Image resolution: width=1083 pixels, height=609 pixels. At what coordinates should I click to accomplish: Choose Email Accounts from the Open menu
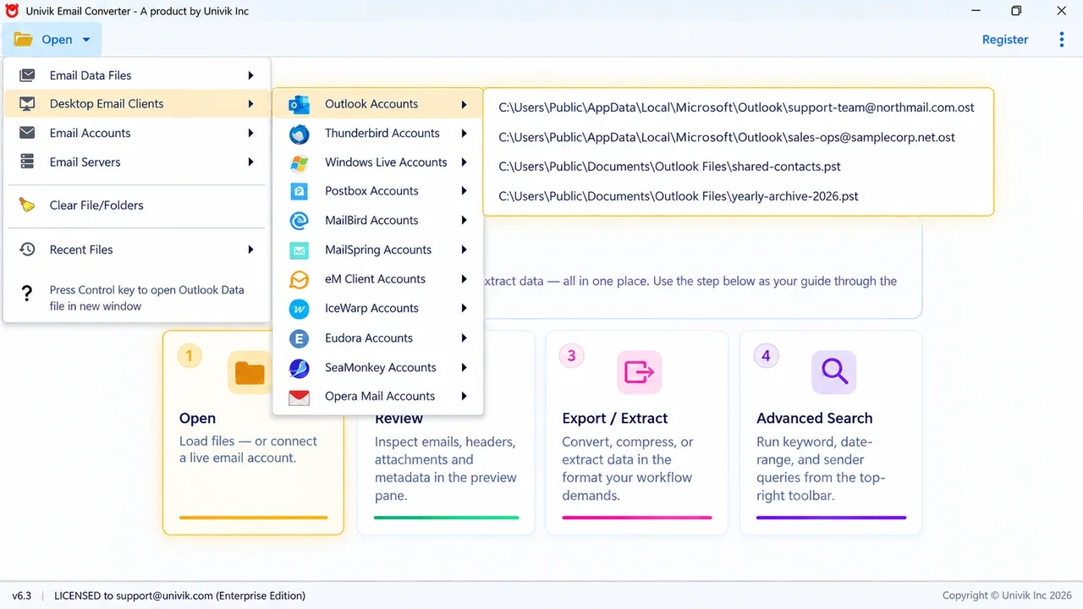click(x=137, y=133)
